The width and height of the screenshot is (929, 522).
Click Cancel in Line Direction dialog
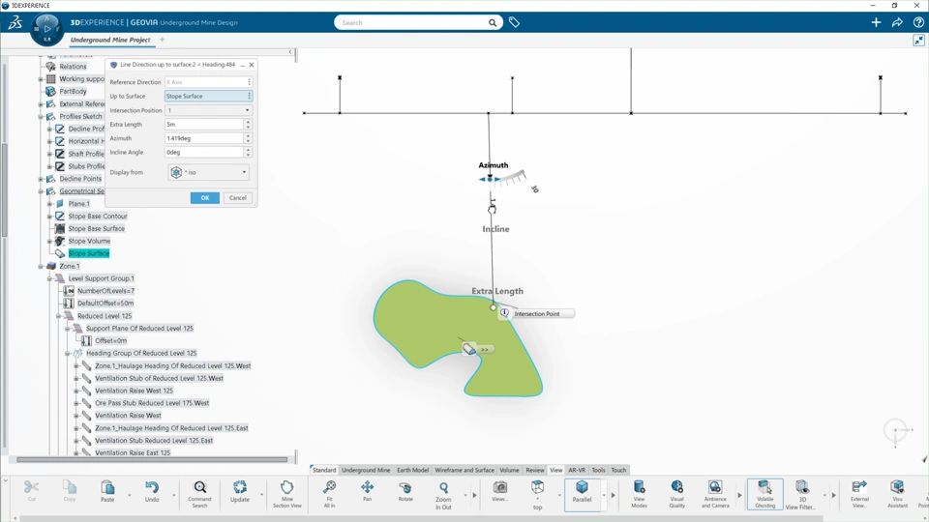click(238, 197)
